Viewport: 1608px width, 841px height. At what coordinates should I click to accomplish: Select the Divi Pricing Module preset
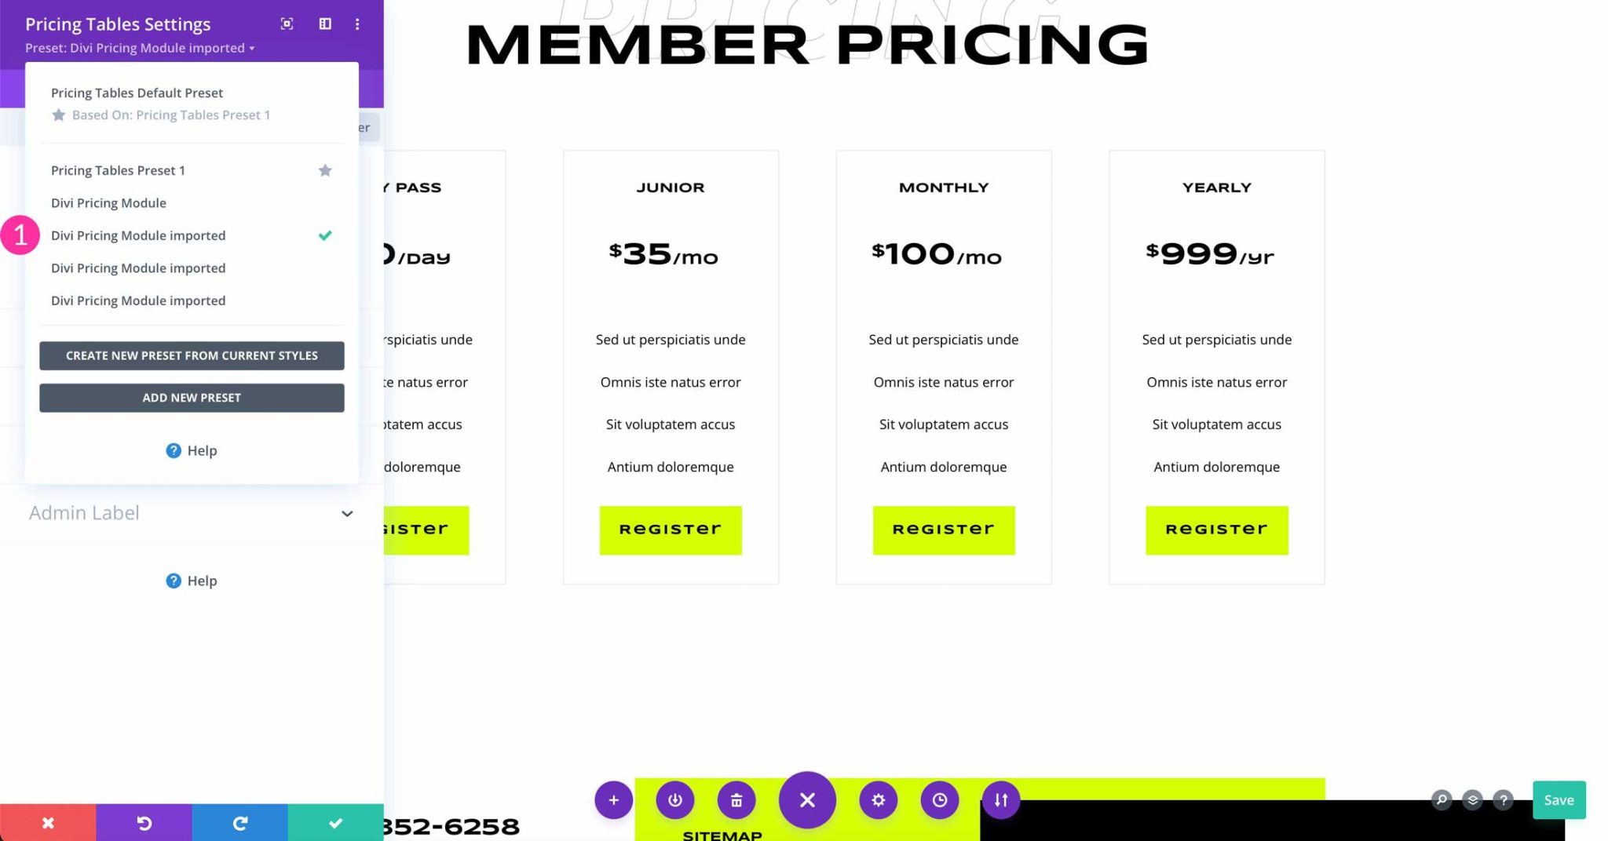108,202
